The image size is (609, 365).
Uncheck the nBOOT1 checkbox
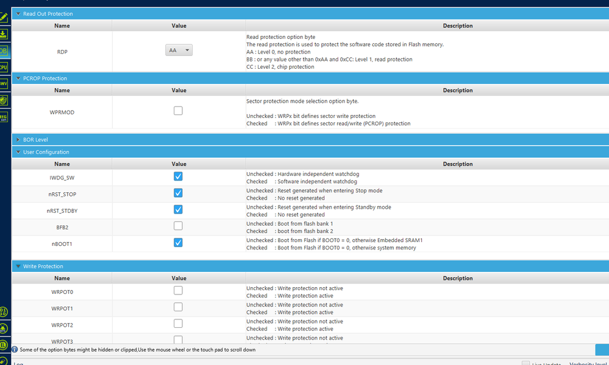coord(178,243)
